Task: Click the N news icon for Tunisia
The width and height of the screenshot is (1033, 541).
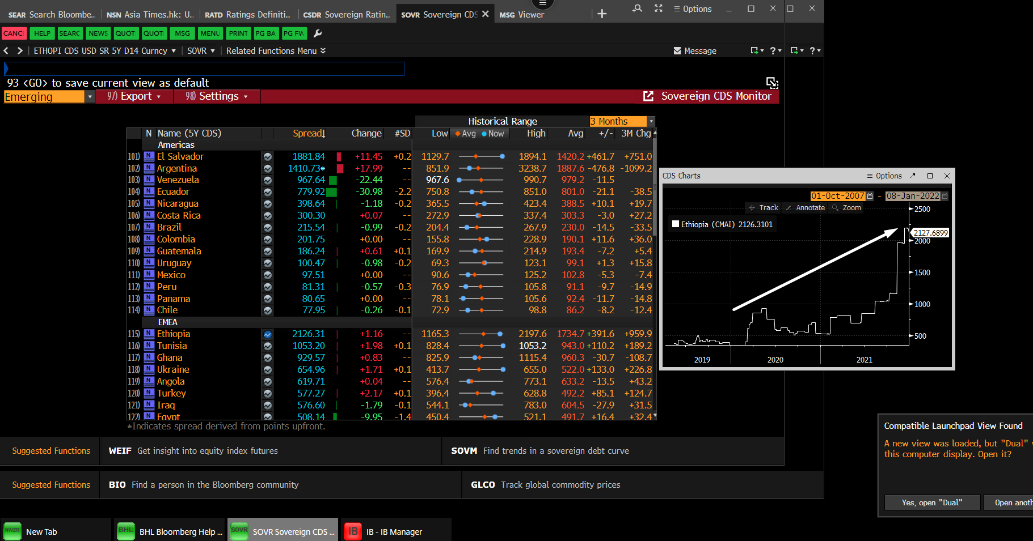Action: (x=149, y=346)
